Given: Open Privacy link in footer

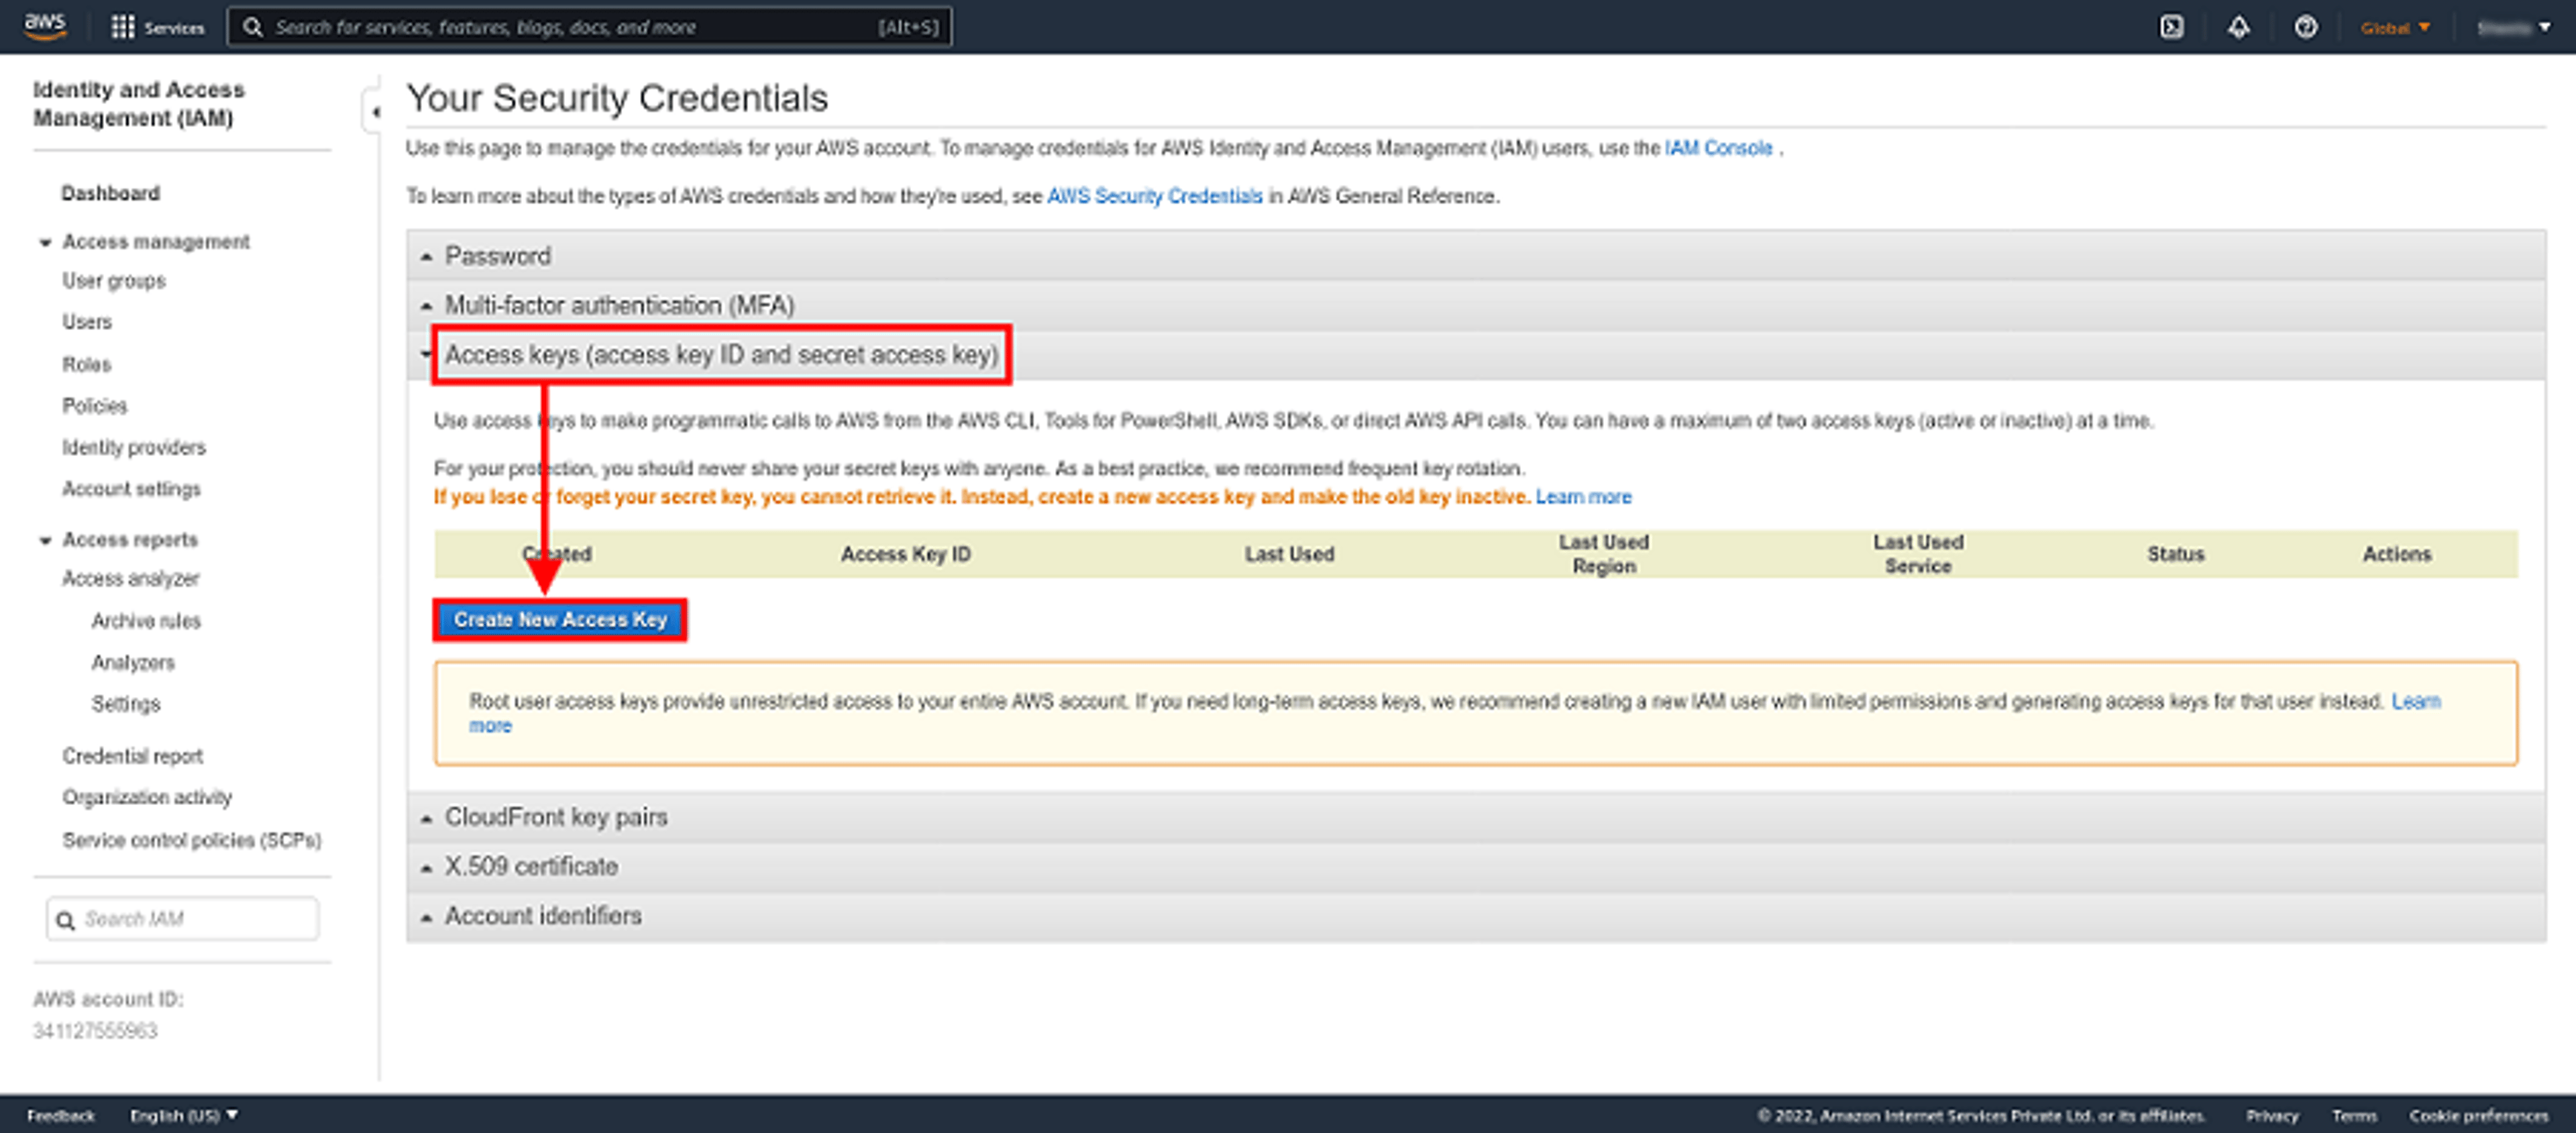Looking at the screenshot, I should coord(2272,1115).
